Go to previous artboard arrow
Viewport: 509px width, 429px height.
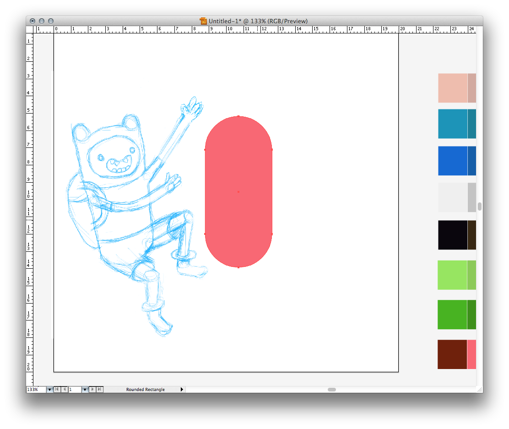tap(65, 389)
